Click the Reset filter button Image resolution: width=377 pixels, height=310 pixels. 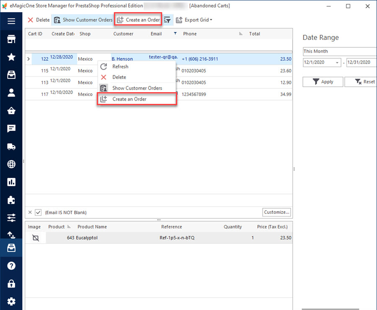(x=361, y=82)
